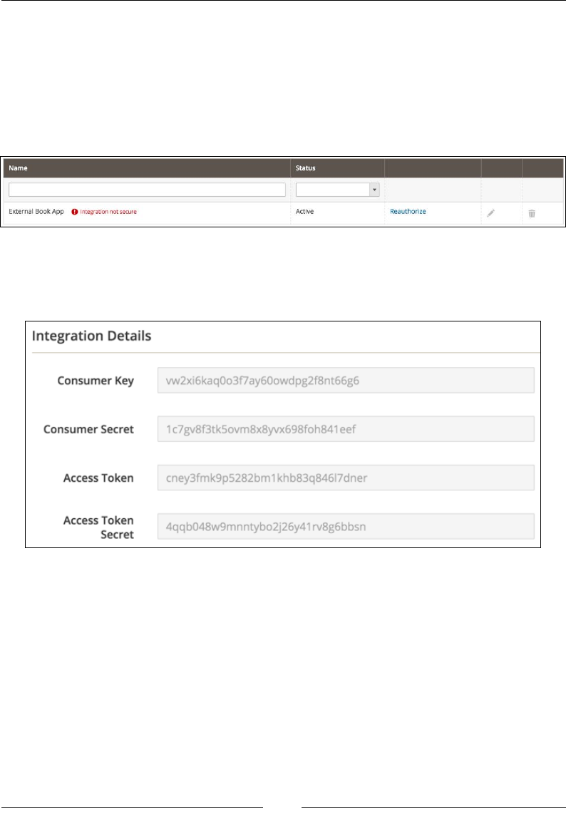Click the Active status cell
Viewport: 566px width, 814px height.
(x=305, y=211)
